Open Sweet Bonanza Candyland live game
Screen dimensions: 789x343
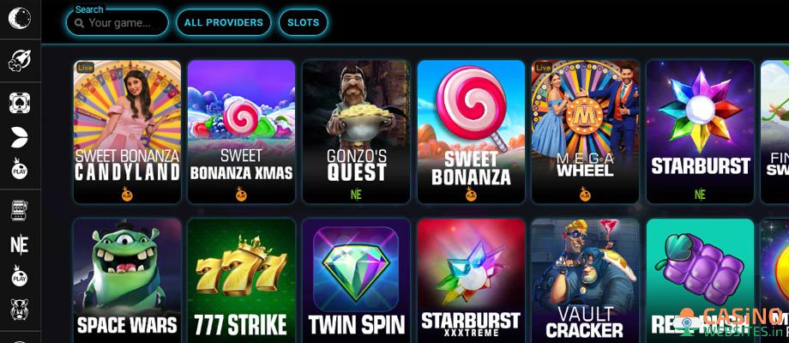[x=127, y=132]
